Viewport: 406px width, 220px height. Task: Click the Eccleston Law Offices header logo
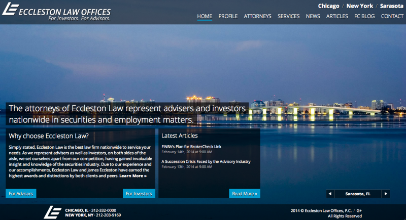(x=56, y=11)
